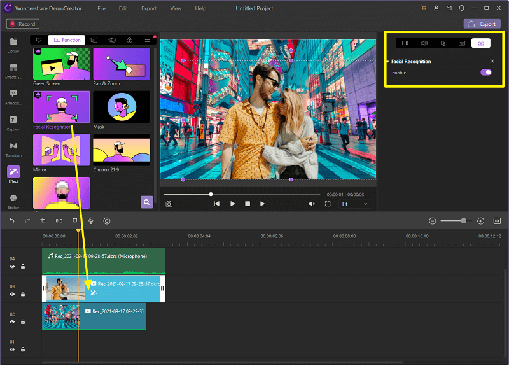Open the effects category list menu
The width and height of the screenshot is (509, 366).
(x=147, y=39)
